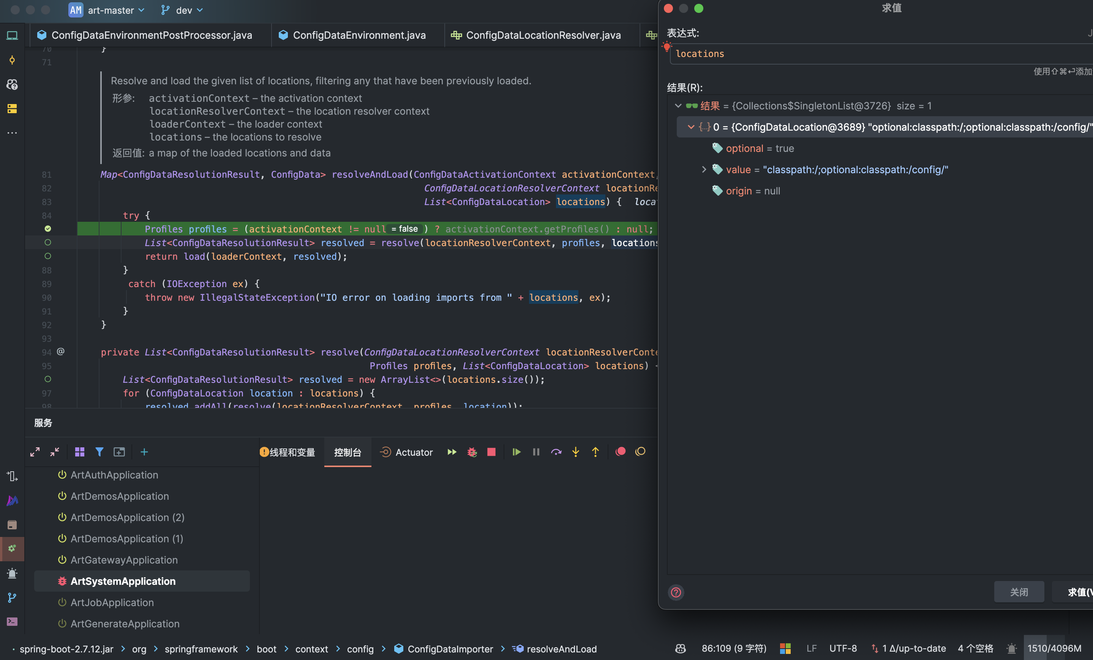Toggle breakpoint on List resolved resolve line

point(48,243)
